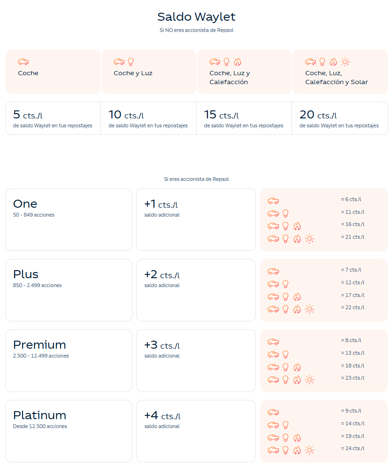Select the Coche y Luz plan card
This screenshot has height=468, width=392.
[148, 71]
